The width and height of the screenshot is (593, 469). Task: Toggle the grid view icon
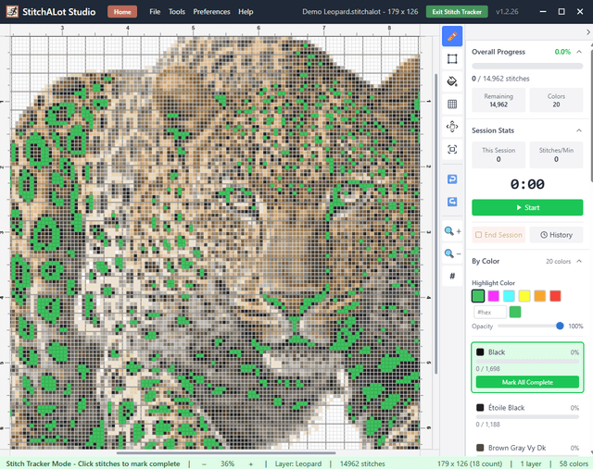coord(452,104)
